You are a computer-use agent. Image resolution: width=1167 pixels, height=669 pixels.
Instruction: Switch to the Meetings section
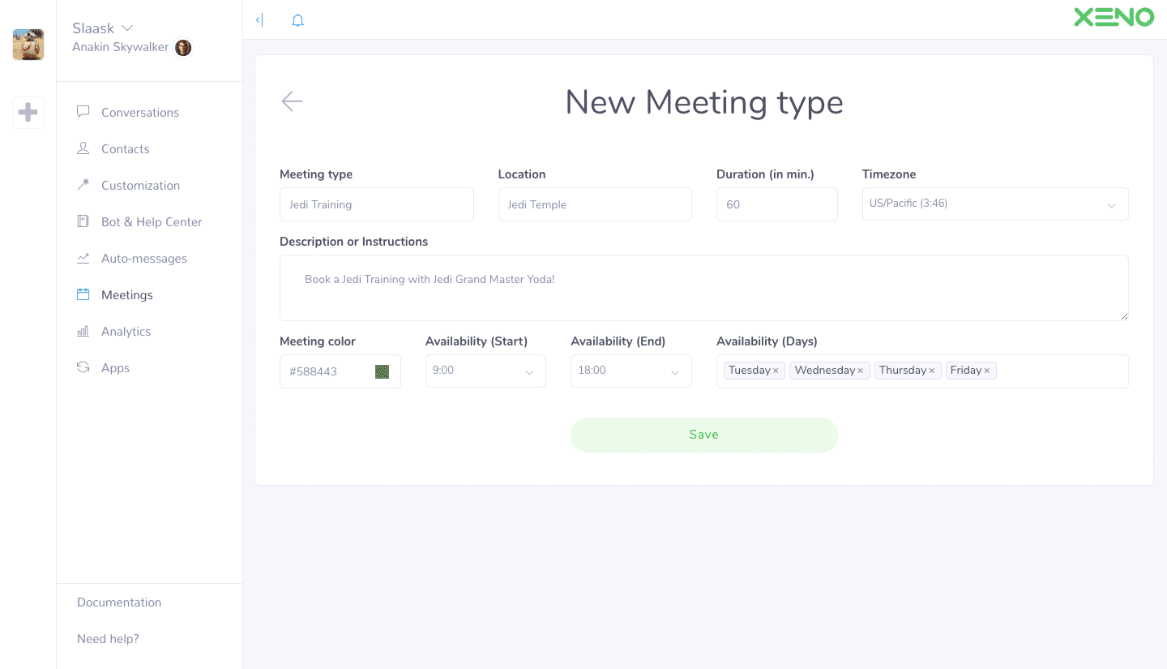(x=126, y=294)
